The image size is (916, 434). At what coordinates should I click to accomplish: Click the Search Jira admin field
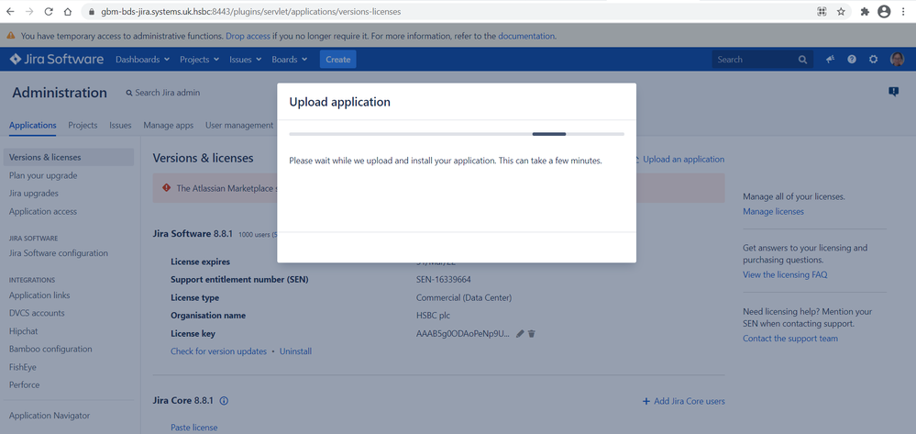(x=163, y=93)
